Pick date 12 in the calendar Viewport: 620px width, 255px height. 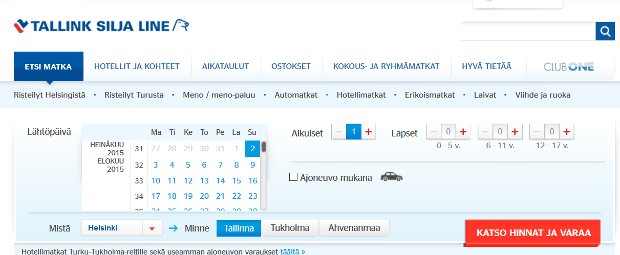[188, 181]
